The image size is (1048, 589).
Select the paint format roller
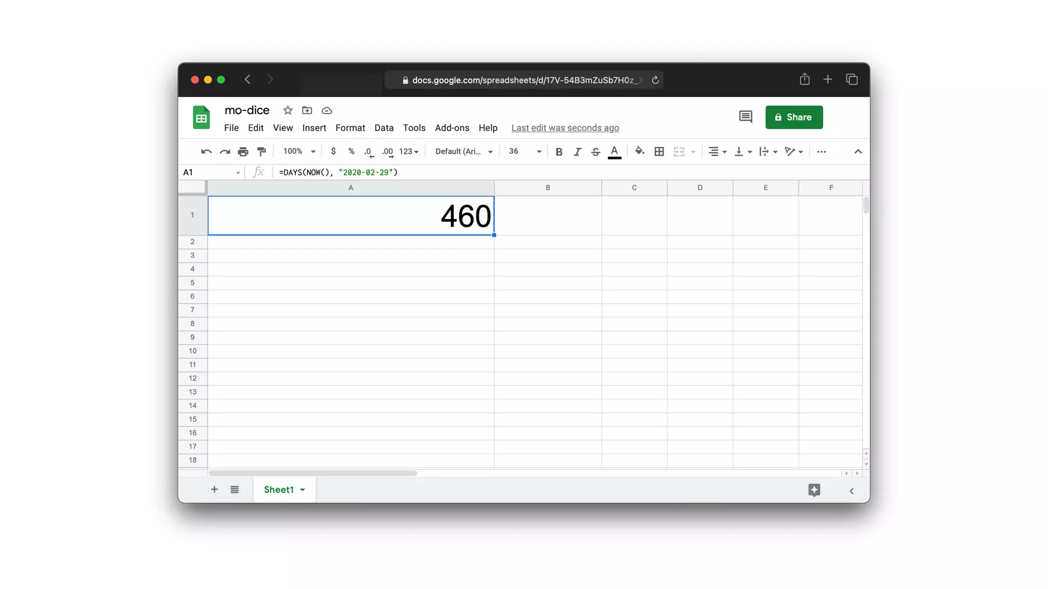(261, 151)
